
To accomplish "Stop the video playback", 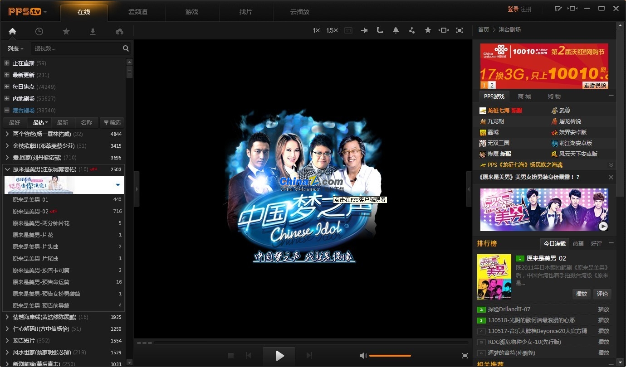I will point(230,356).
